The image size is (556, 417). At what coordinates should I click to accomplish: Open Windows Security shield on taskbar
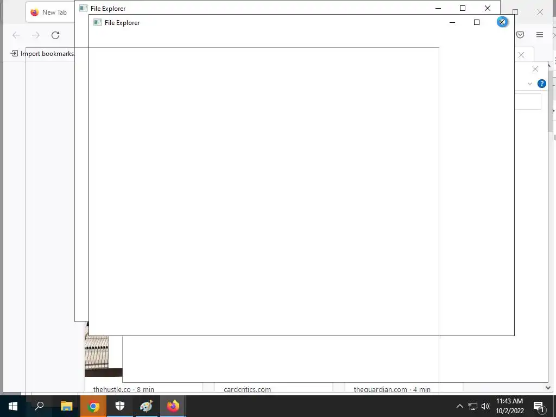click(120, 406)
